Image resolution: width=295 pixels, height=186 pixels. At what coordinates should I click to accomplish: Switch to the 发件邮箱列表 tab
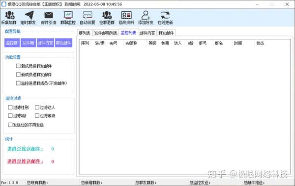pyautogui.click(x=106, y=33)
